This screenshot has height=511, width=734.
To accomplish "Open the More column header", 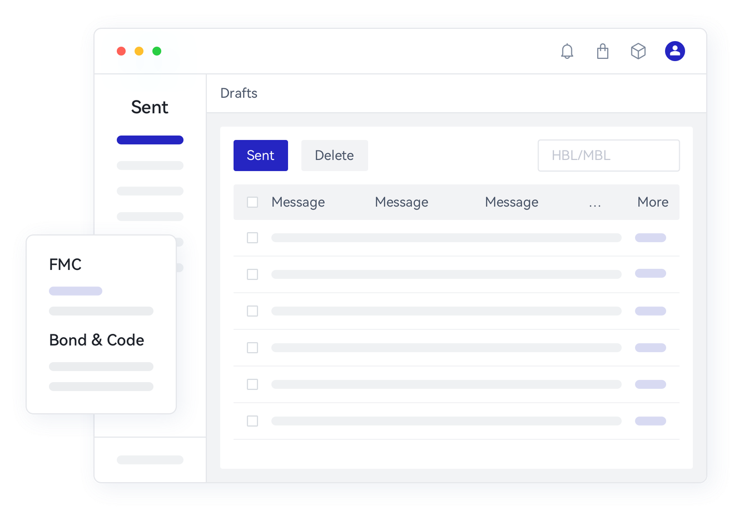I will pyautogui.click(x=652, y=202).
